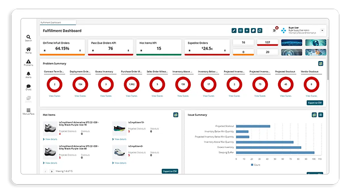
Task: Click the Sleeping Buffer bar in chart
Action: click(x=275, y=153)
